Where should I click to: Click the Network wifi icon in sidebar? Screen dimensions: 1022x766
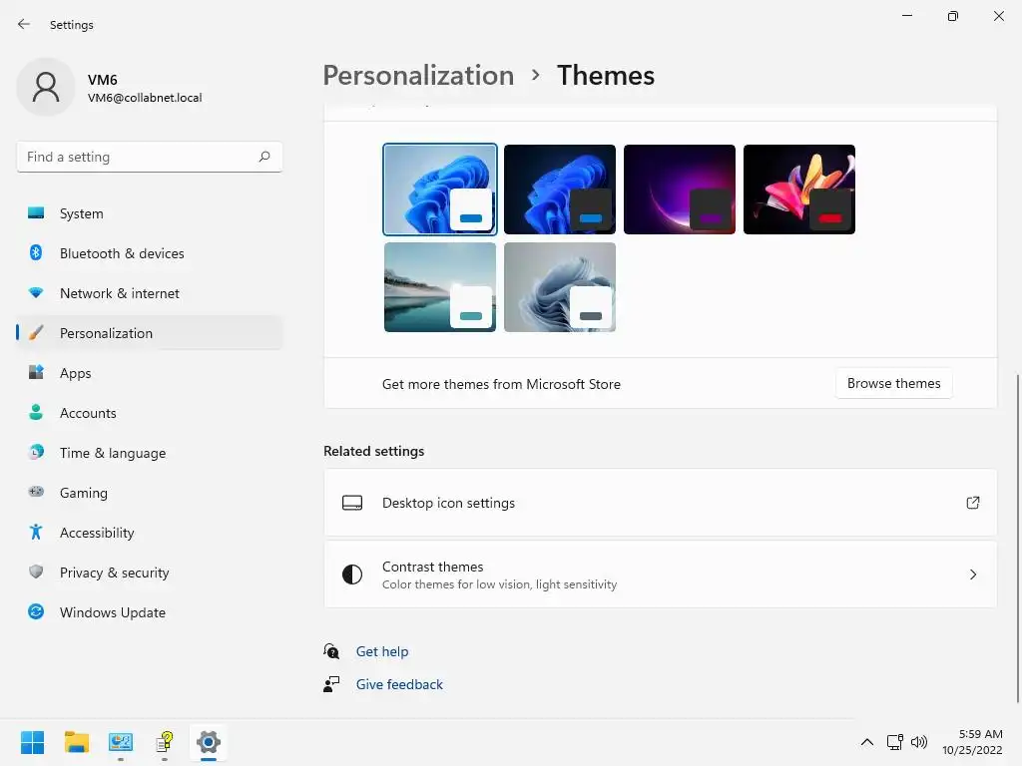point(36,292)
